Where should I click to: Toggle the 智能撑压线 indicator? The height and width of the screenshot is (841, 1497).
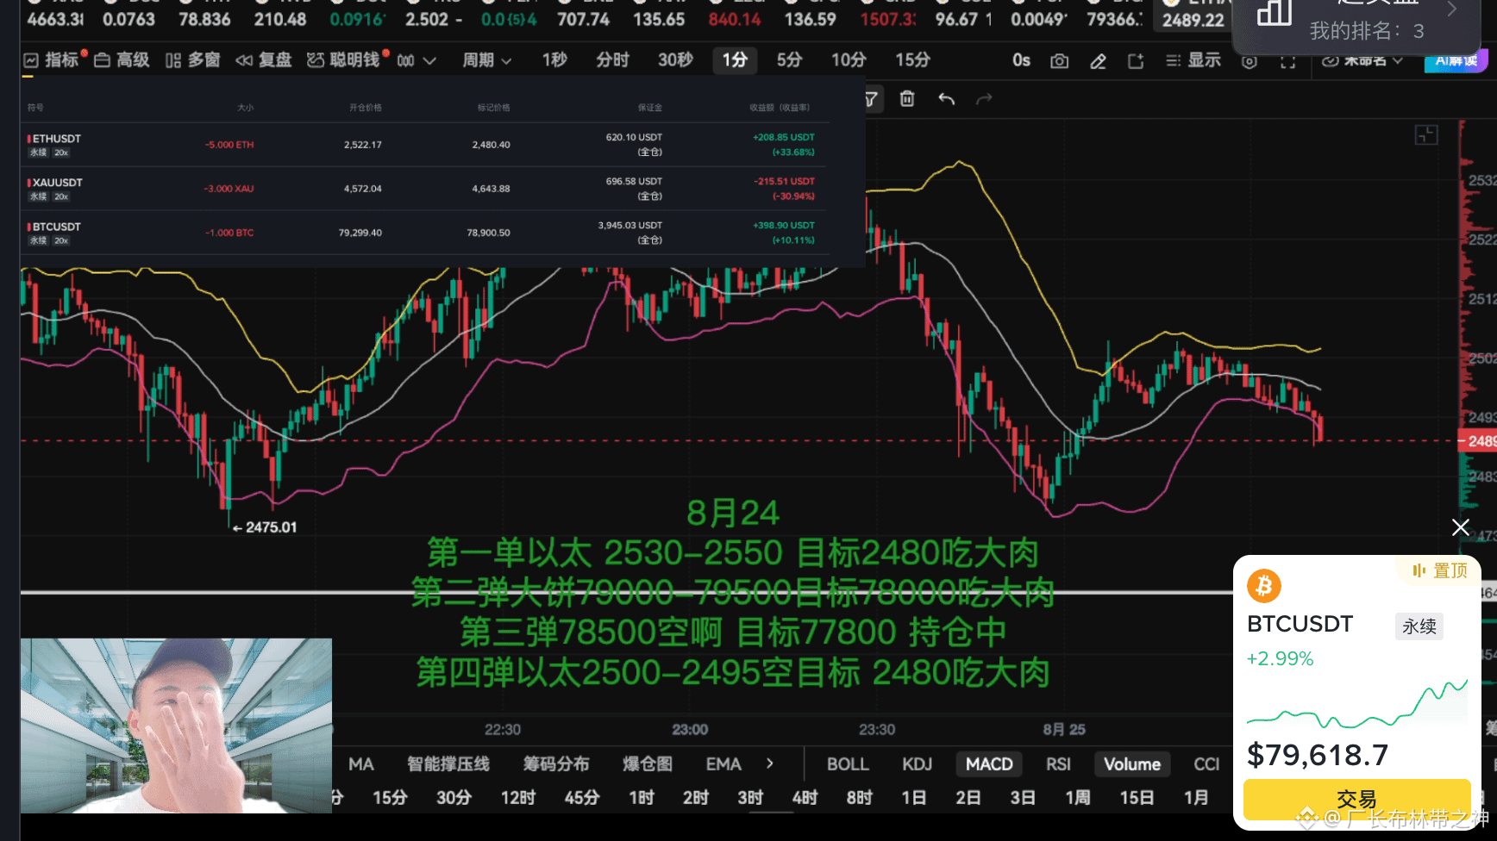pyautogui.click(x=448, y=764)
